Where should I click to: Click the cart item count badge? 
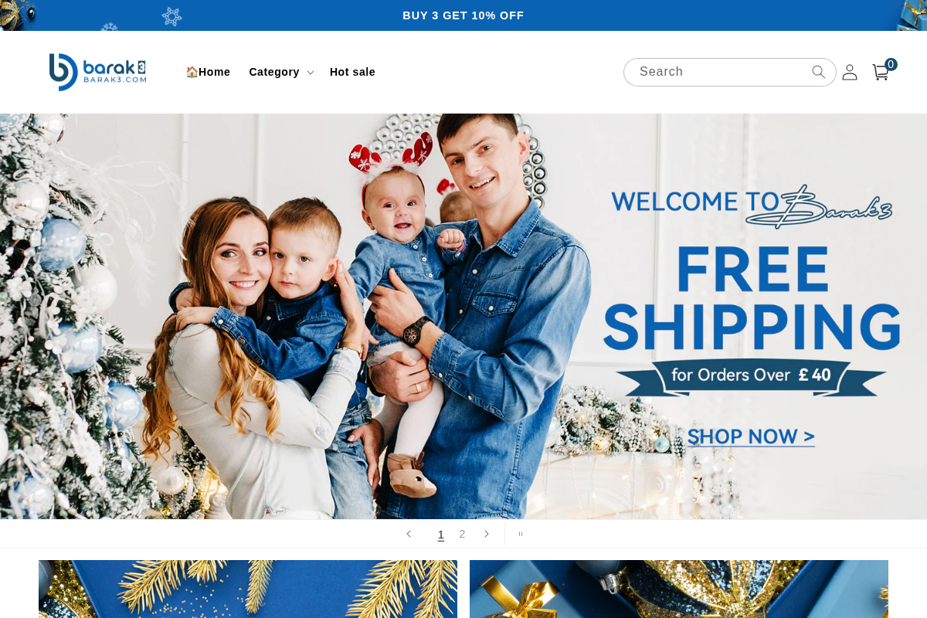[x=891, y=65]
